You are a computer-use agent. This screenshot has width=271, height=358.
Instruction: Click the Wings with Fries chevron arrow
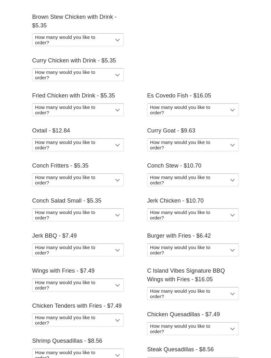[x=118, y=285]
